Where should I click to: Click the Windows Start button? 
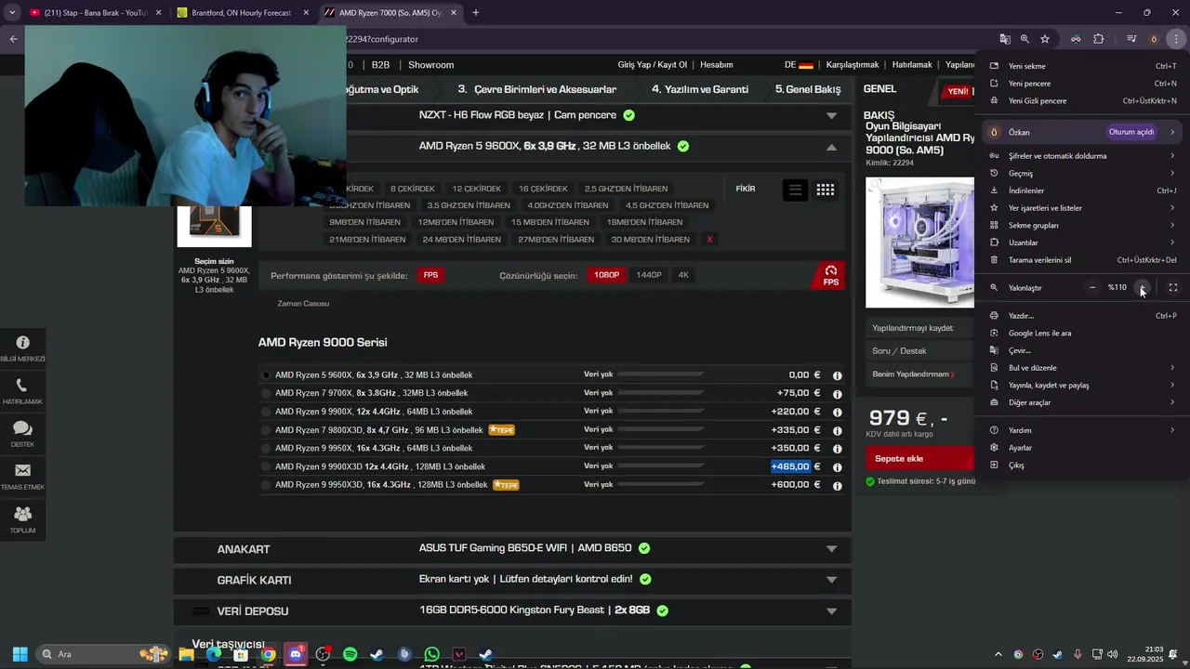(20, 654)
